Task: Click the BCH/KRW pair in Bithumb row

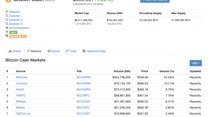Action: point(84,77)
